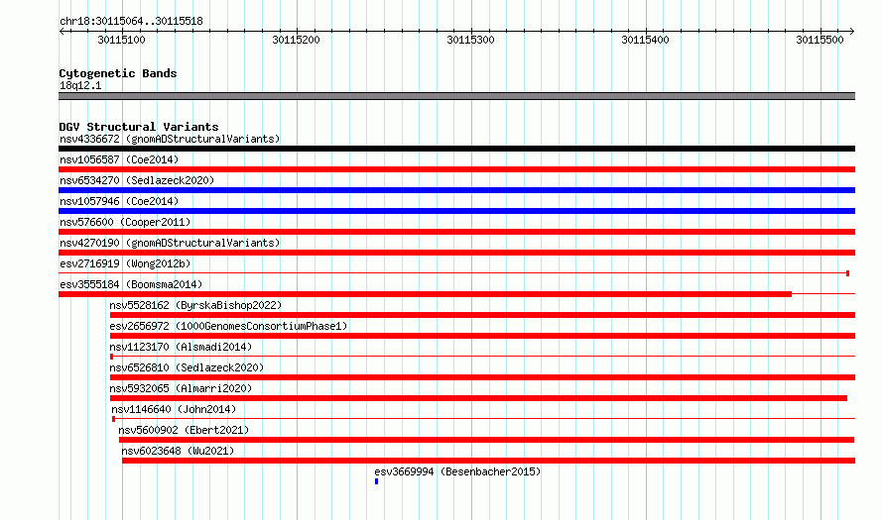This screenshot has height=520, width=883.
Task: Click the 30115300 ruler position label
Action: [470, 40]
